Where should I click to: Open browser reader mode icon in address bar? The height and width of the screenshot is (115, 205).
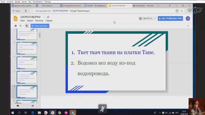[177, 11]
